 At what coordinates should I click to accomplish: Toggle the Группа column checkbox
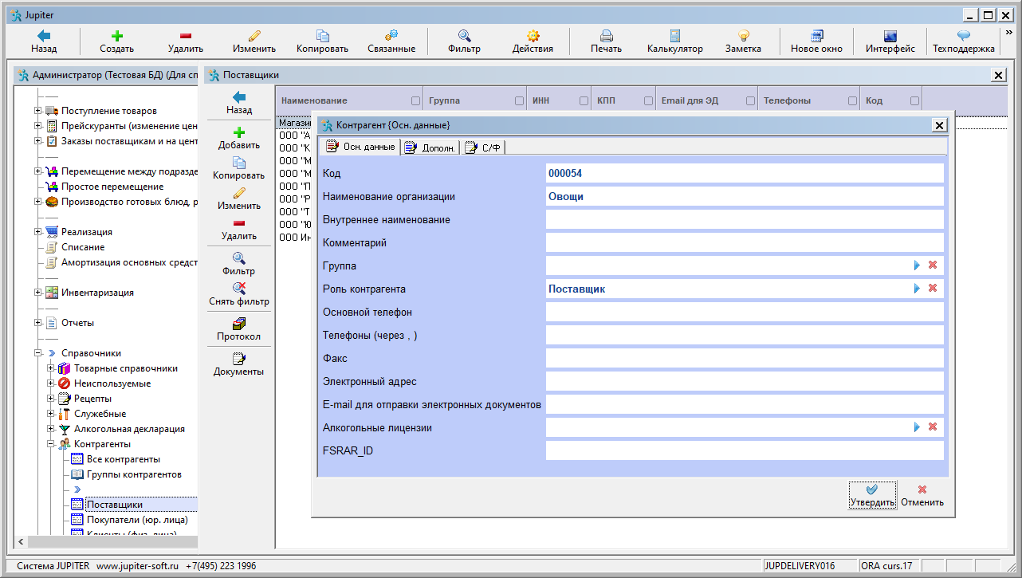point(520,101)
